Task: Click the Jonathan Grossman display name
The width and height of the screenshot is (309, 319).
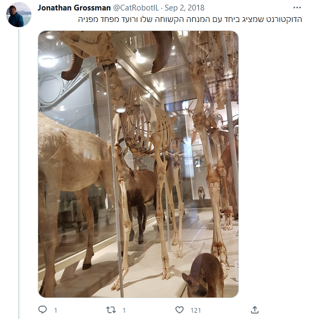Action: point(74,8)
